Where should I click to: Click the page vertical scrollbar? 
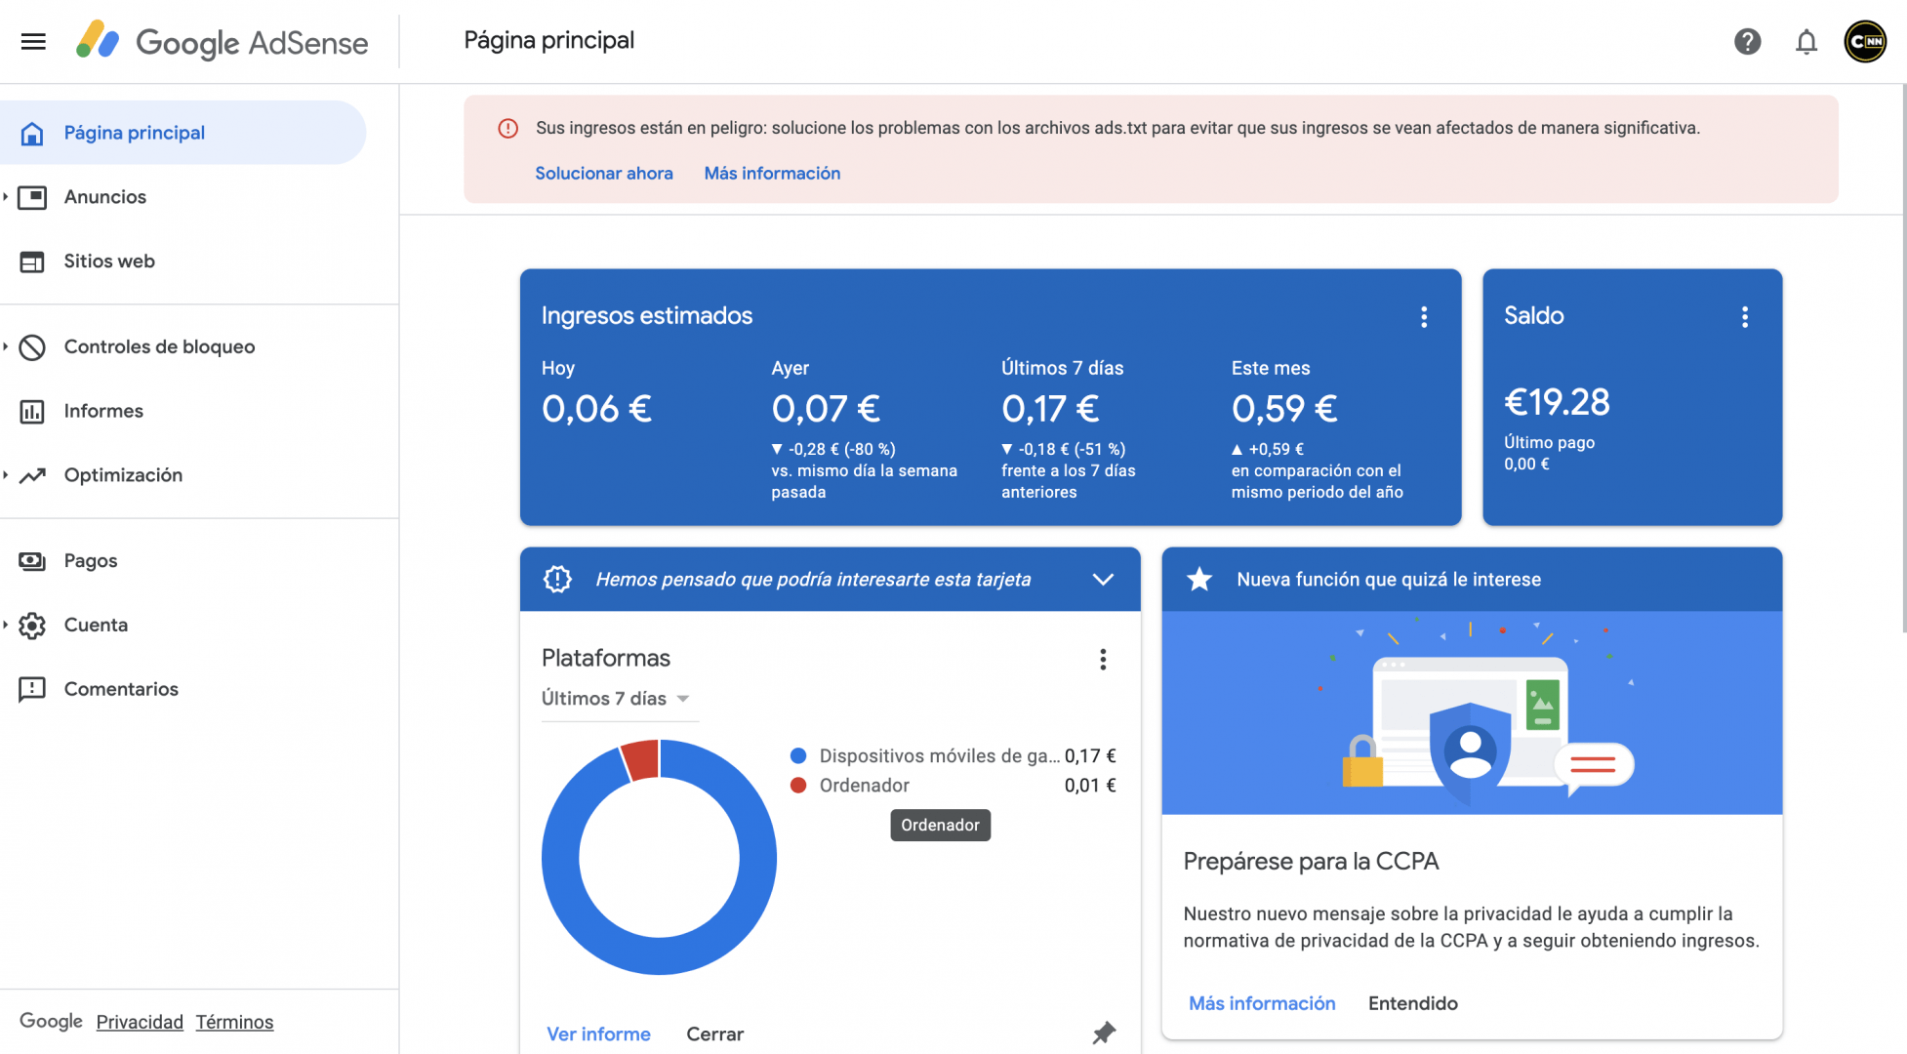tap(1902, 358)
